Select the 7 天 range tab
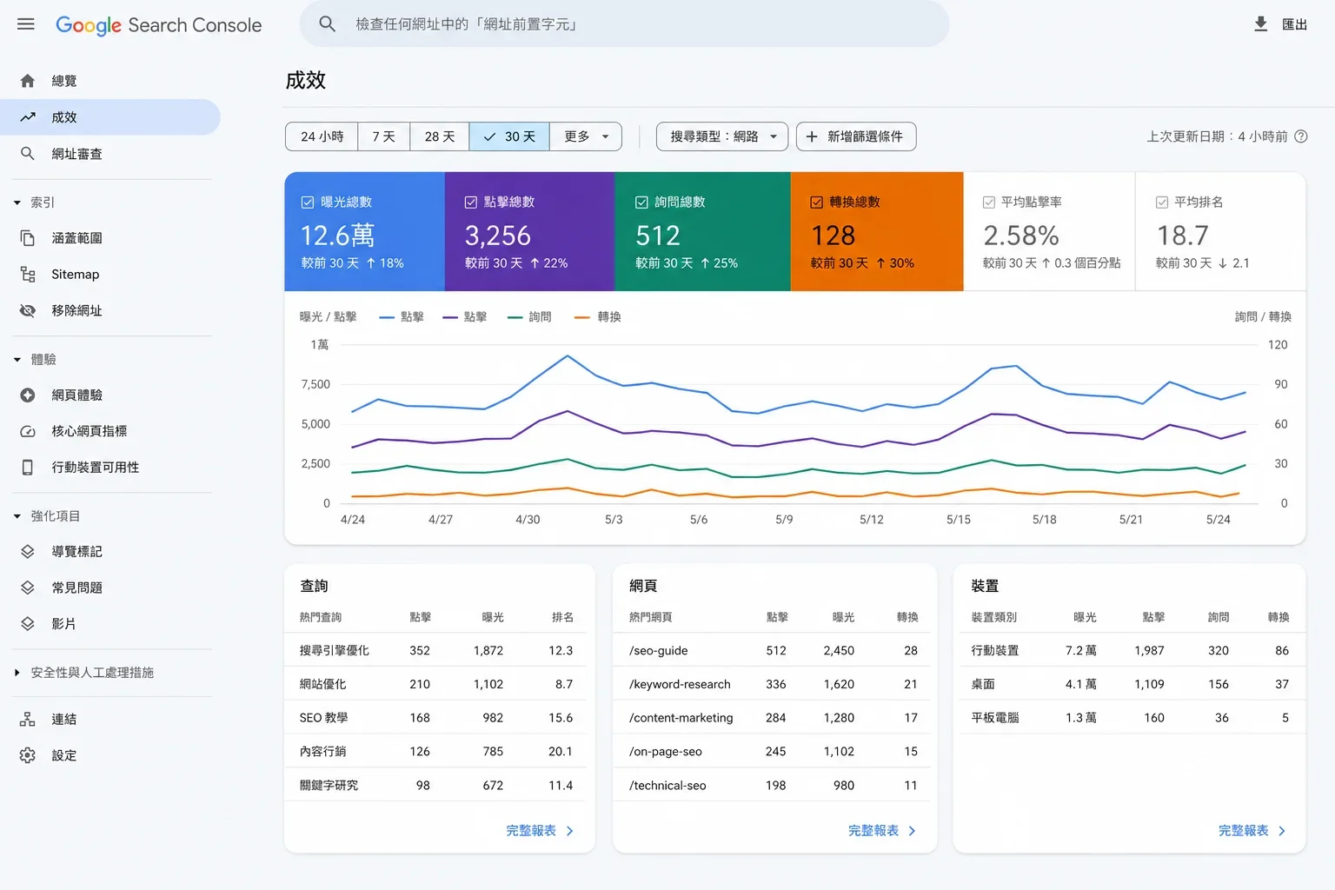This screenshot has width=1335, height=890. tap(384, 136)
